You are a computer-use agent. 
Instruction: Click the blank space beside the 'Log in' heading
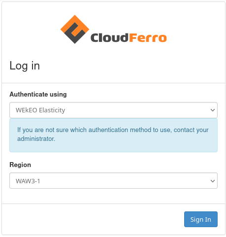tap(131, 66)
